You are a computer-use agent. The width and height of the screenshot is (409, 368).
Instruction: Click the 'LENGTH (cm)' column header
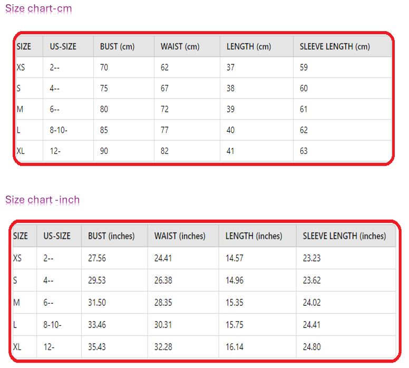(x=248, y=46)
